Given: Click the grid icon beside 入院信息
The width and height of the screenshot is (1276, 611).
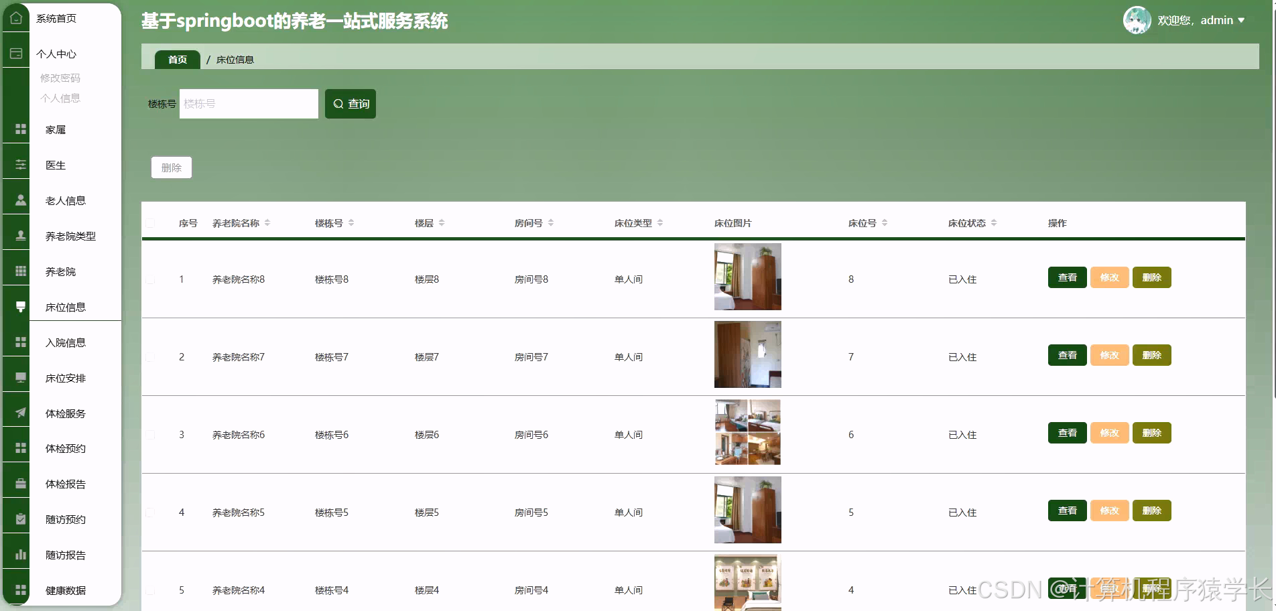Looking at the screenshot, I should 21,342.
